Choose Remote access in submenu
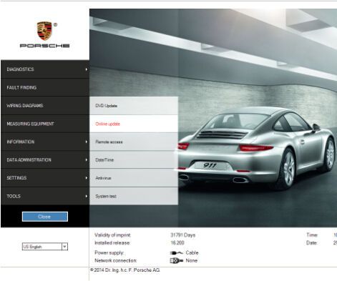Image resolution: width=337 pixels, height=281 pixels. [134, 142]
